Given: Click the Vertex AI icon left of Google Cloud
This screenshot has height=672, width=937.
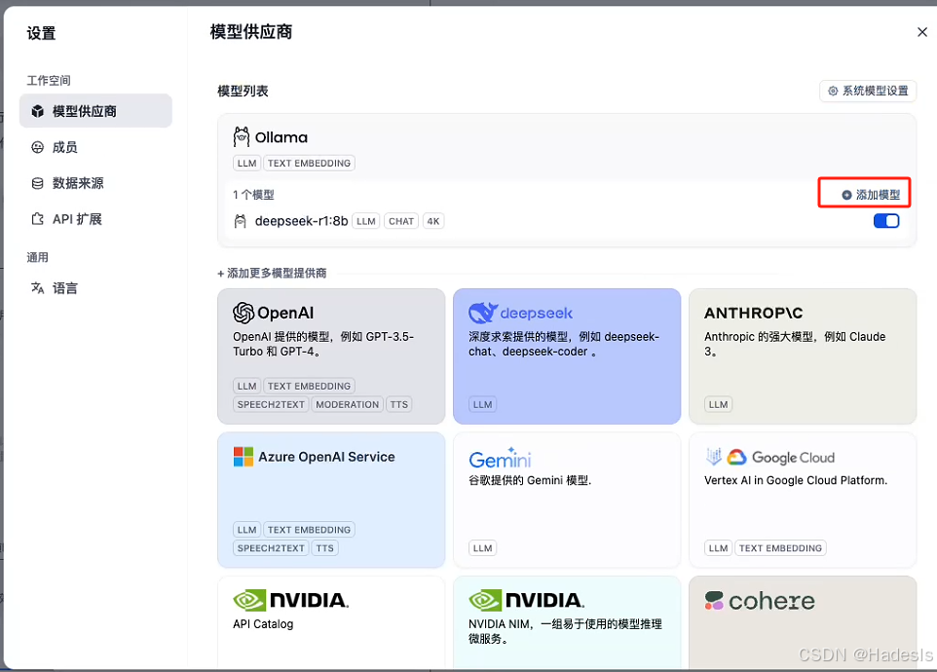Looking at the screenshot, I should [x=714, y=457].
